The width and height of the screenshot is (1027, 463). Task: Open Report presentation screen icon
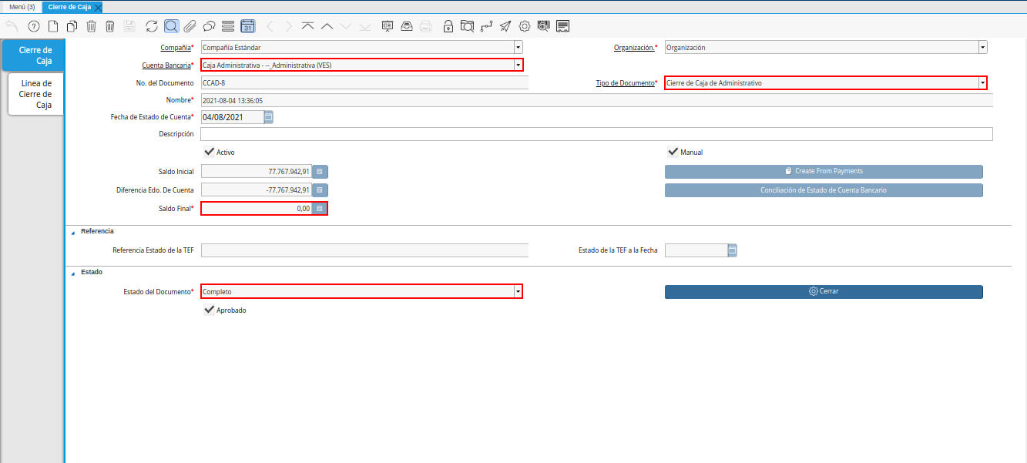pos(388,26)
